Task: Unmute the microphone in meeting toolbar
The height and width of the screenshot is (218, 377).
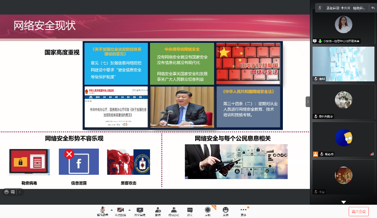Action: [x=103, y=210]
